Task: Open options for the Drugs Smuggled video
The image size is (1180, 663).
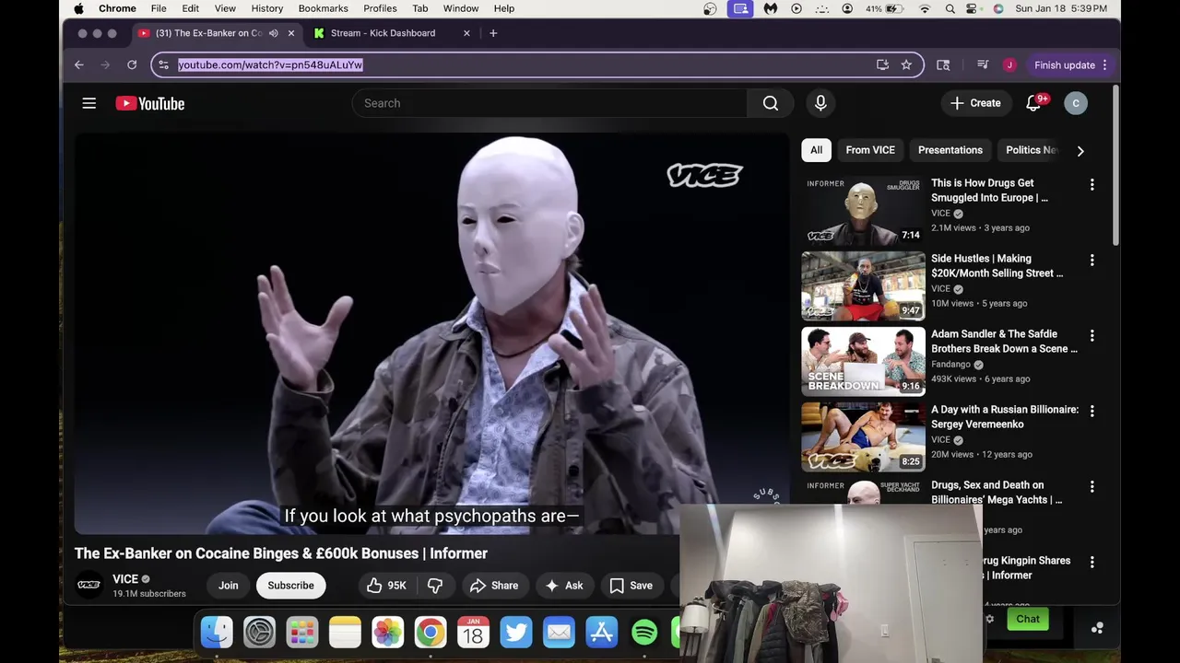Action: 1092,185
